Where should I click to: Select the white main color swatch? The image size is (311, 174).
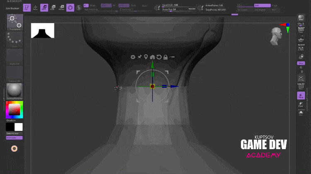click(19, 127)
